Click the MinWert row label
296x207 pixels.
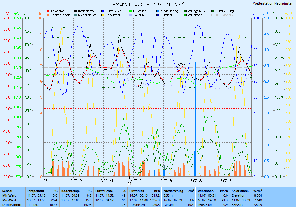(9, 195)
